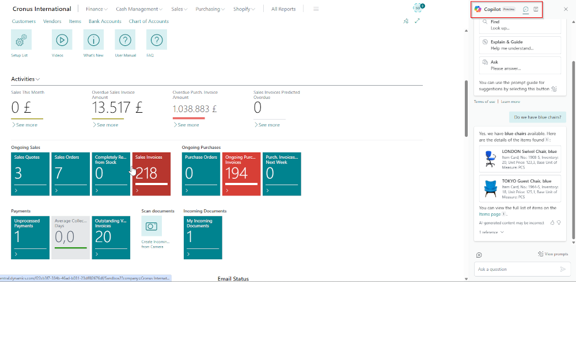The image size is (576, 345).
Task: Open the User Manual help icon
Action: click(x=125, y=40)
